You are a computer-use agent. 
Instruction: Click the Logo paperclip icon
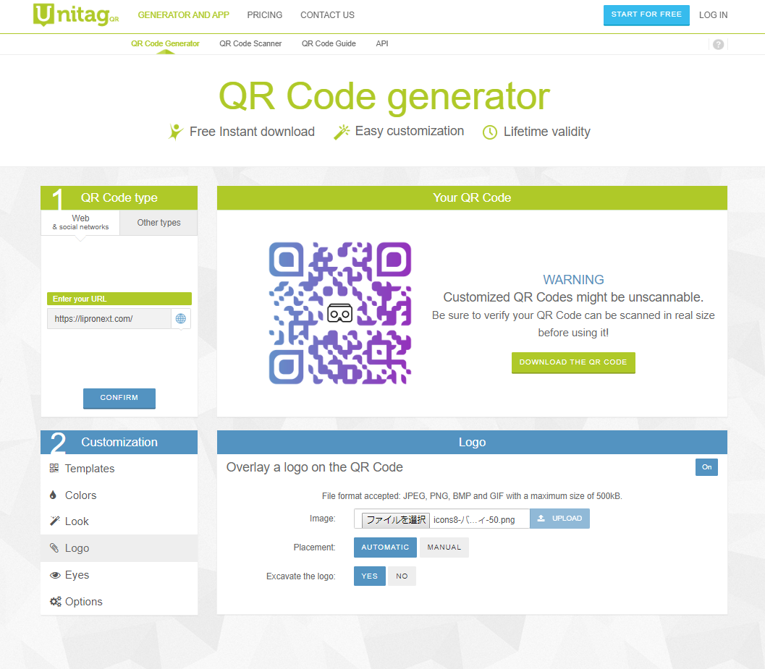[54, 547]
